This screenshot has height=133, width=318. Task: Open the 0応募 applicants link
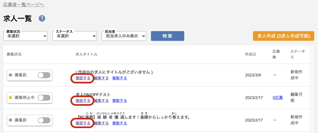click(278, 98)
